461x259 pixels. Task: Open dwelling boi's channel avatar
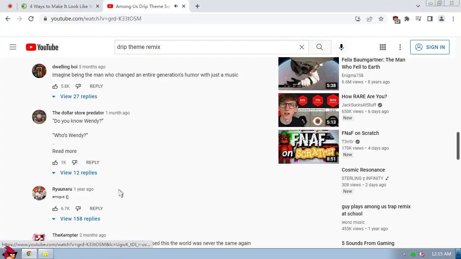pos(39,71)
